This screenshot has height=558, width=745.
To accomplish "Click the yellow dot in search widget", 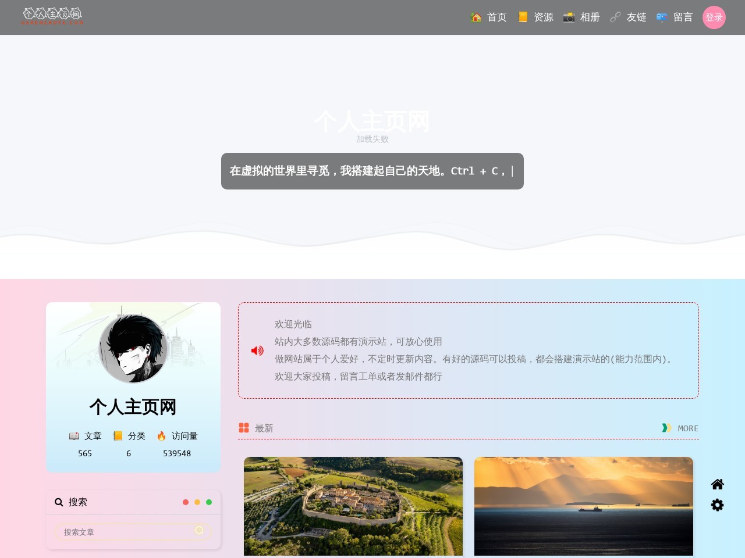I will tap(197, 502).
